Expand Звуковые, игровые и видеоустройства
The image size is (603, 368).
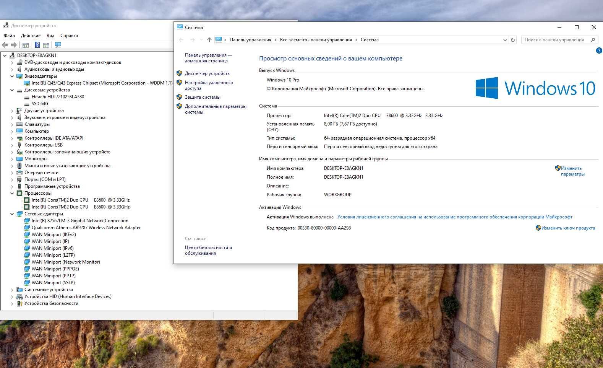[12, 117]
